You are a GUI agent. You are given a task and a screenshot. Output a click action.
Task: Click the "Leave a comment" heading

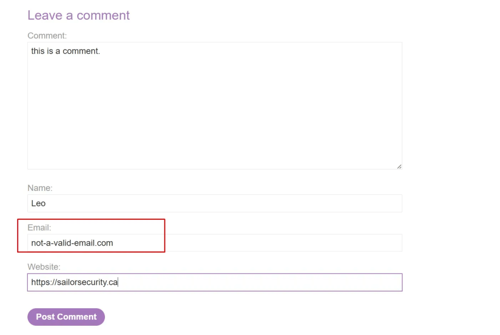tap(79, 15)
